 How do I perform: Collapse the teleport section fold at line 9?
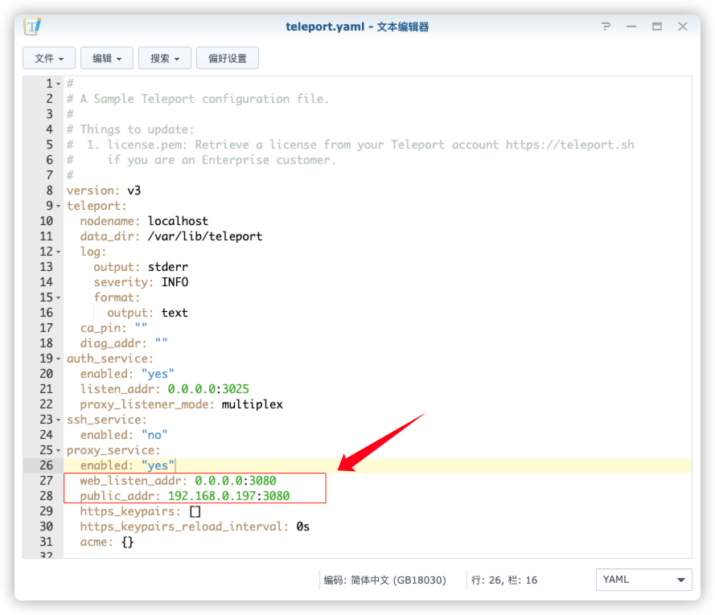point(59,206)
